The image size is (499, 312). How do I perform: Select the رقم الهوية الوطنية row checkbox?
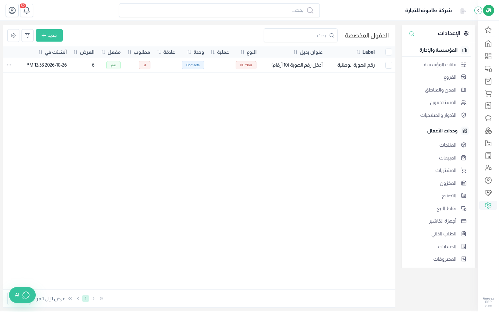[x=389, y=65]
